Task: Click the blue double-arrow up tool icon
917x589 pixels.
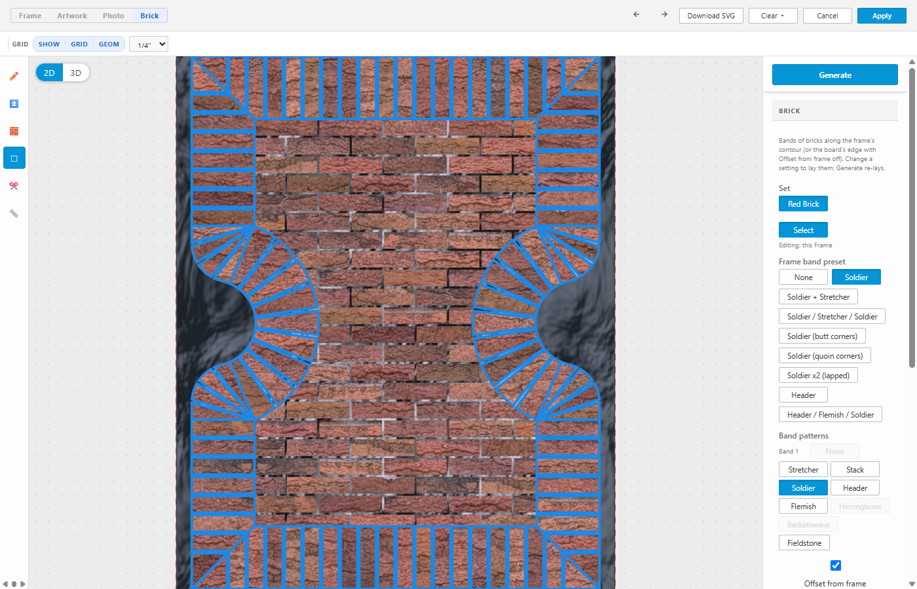Action: (x=14, y=103)
